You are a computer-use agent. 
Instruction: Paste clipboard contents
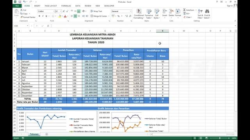(x=16, y=13)
